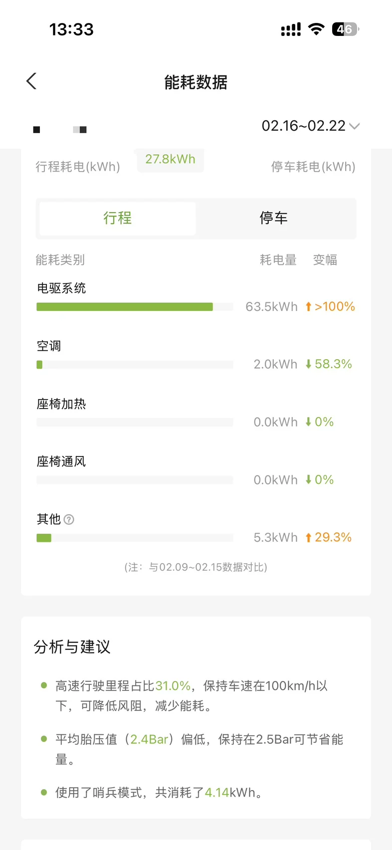Tap the 27.8kWh tooltip bubble

click(x=170, y=160)
